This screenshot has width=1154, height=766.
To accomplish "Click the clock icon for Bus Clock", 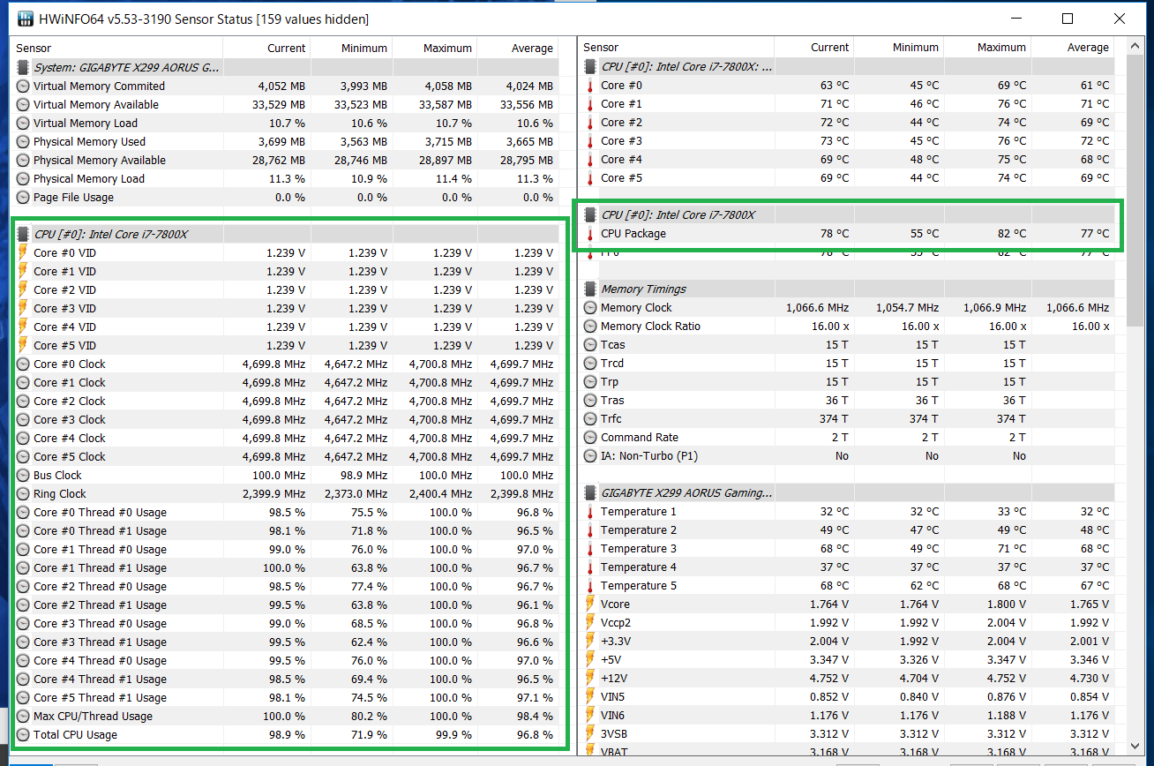I will [x=23, y=475].
